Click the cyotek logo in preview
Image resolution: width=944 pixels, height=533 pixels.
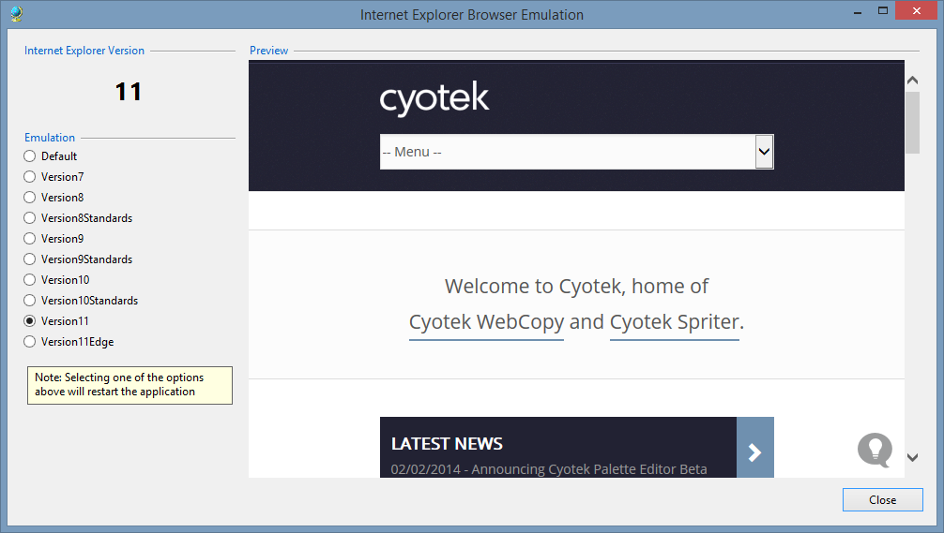tap(434, 98)
